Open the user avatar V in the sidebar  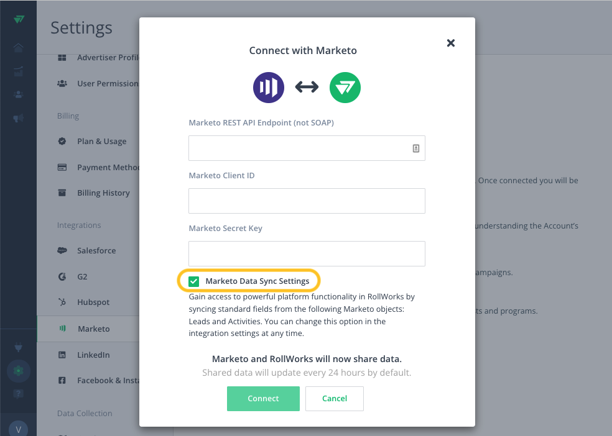pyautogui.click(x=18, y=429)
